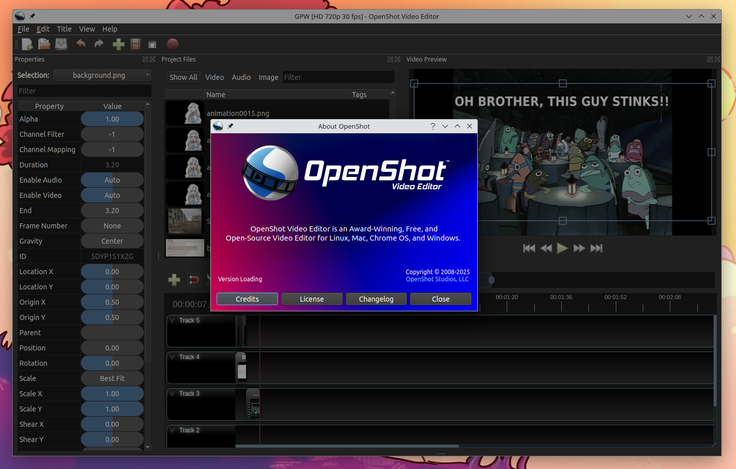Open Choose Profile filmstrip icon
Screen dimensions: 736x469
coord(135,44)
